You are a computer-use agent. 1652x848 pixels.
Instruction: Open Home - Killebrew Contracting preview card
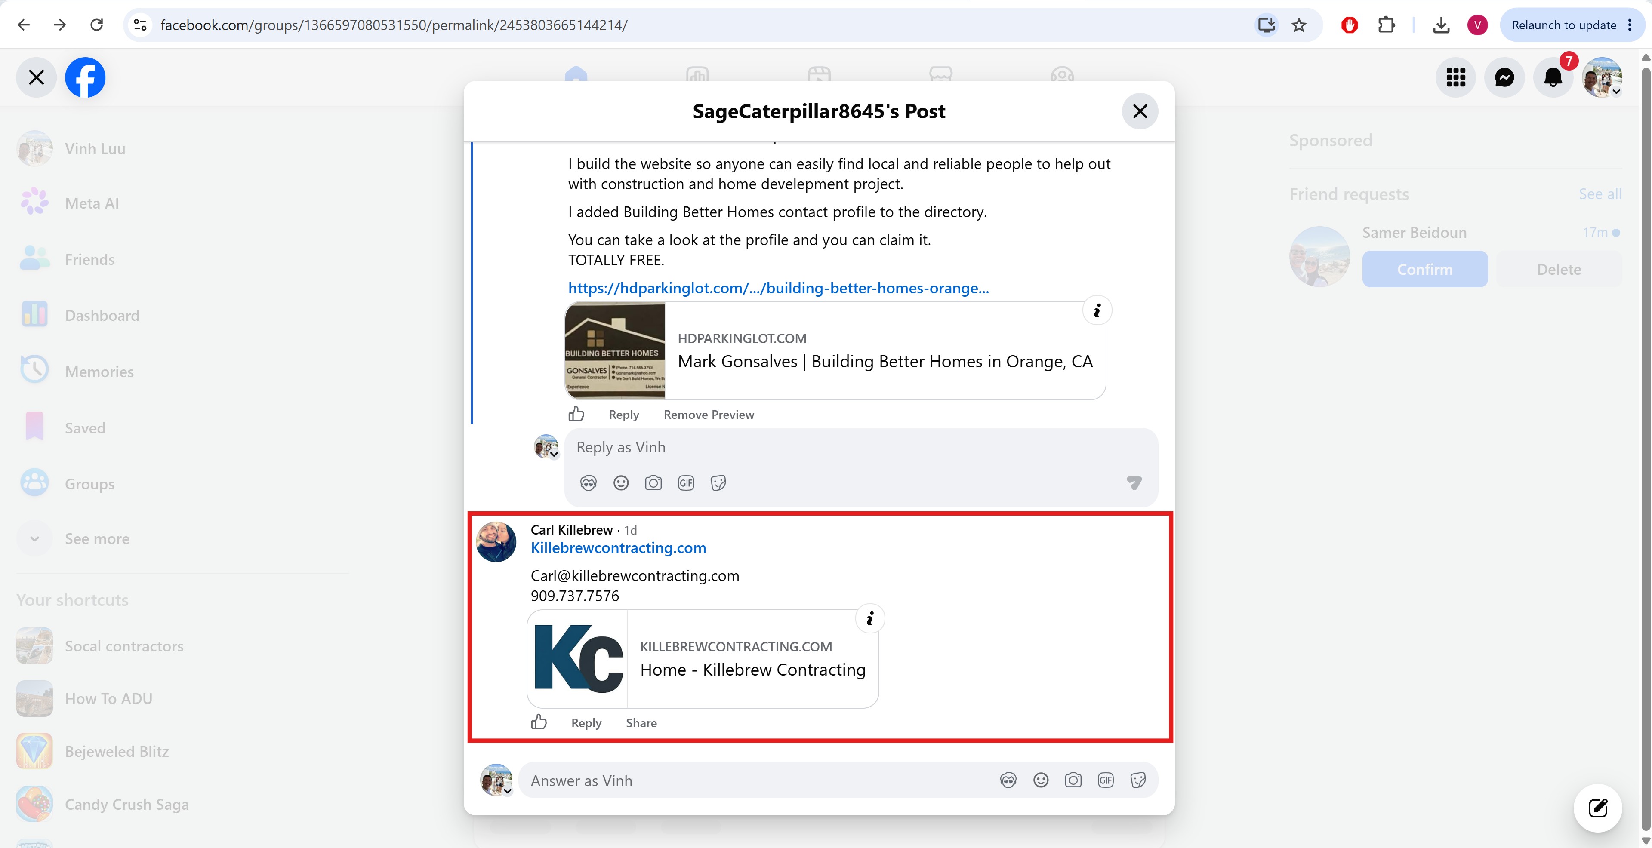703,659
